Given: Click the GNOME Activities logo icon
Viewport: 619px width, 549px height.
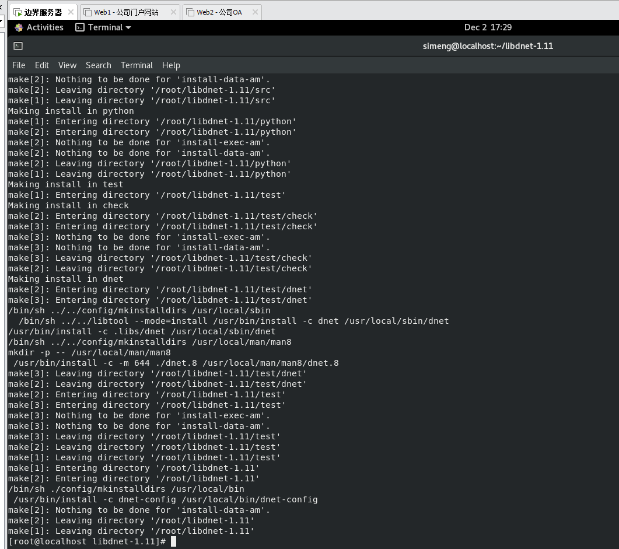Looking at the screenshot, I should click(19, 27).
